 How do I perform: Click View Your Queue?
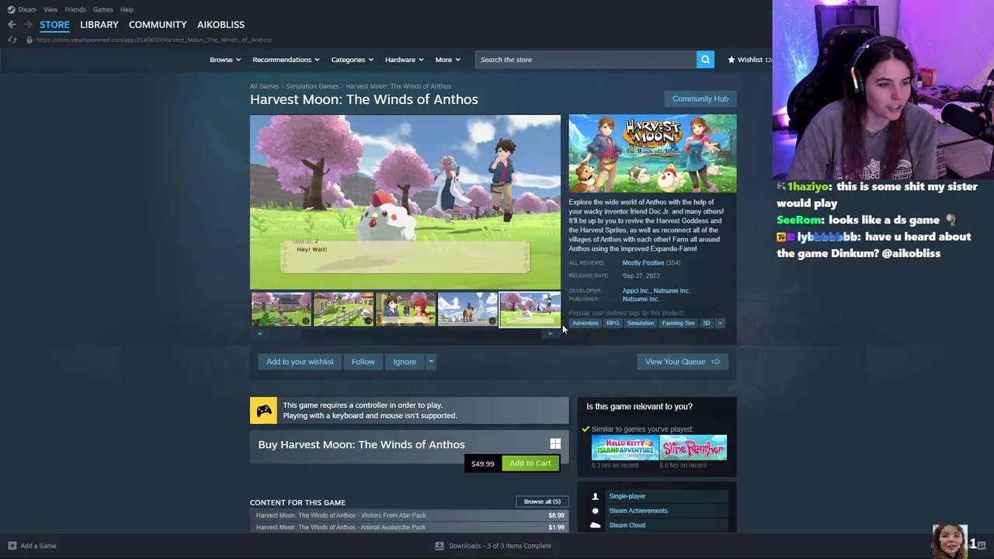tap(683, 362)
